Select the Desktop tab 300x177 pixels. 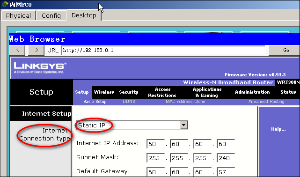pos(84,15)
